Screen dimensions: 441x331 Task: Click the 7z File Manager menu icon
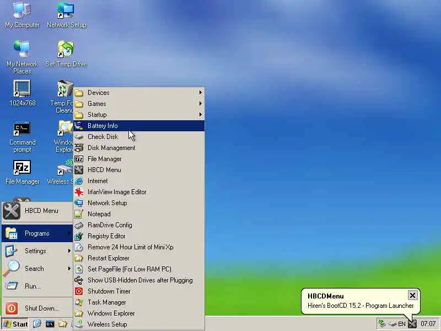click(x=79, y=159)
